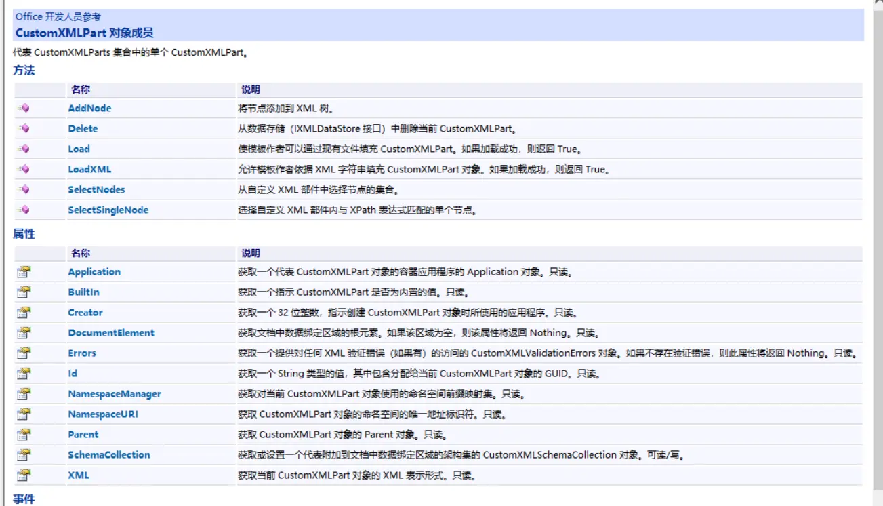Click the method icon beside SelectNodes

[x=24, y=189]
